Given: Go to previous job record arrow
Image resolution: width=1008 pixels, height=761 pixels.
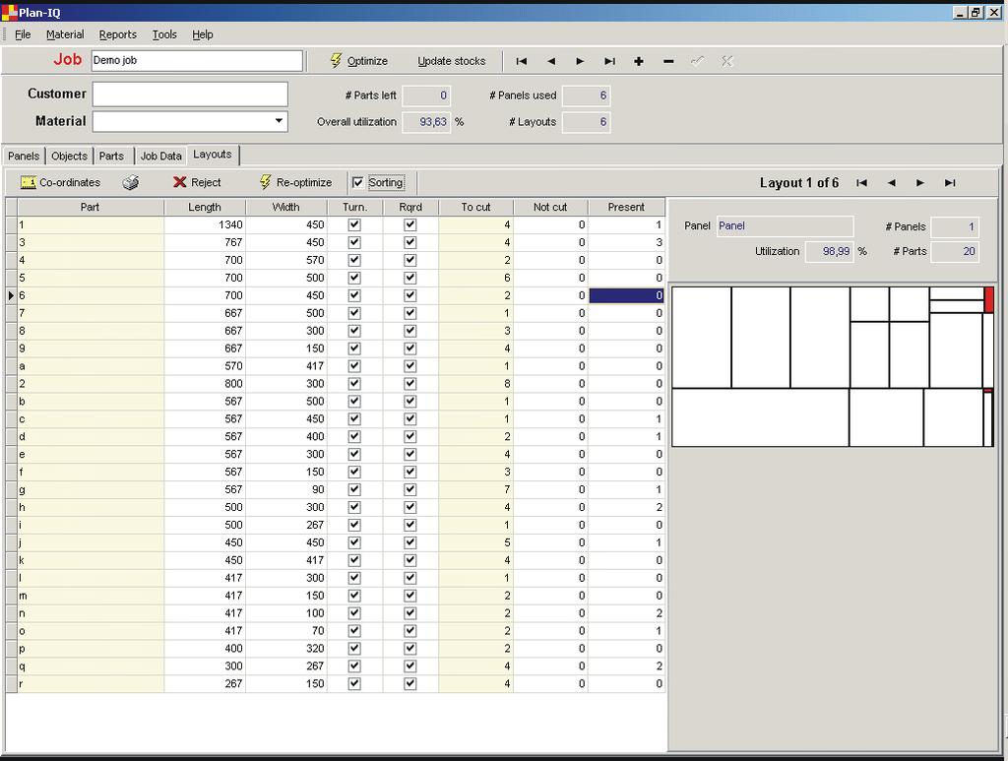Looking at the screenshot, I should [x=551, y=61].
